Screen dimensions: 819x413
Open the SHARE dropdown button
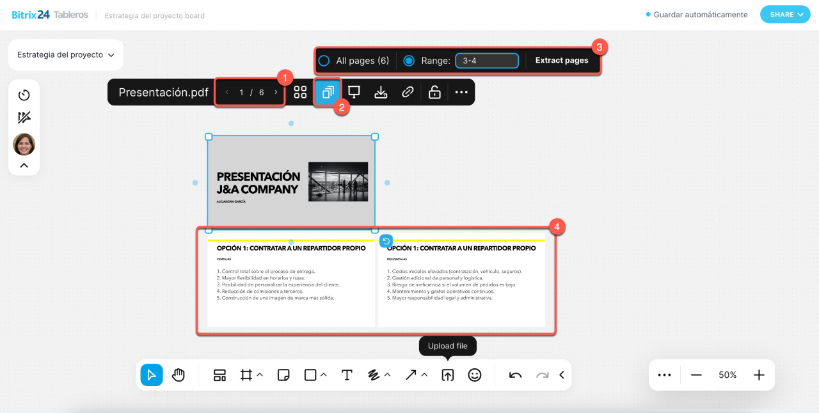point(784,15)
